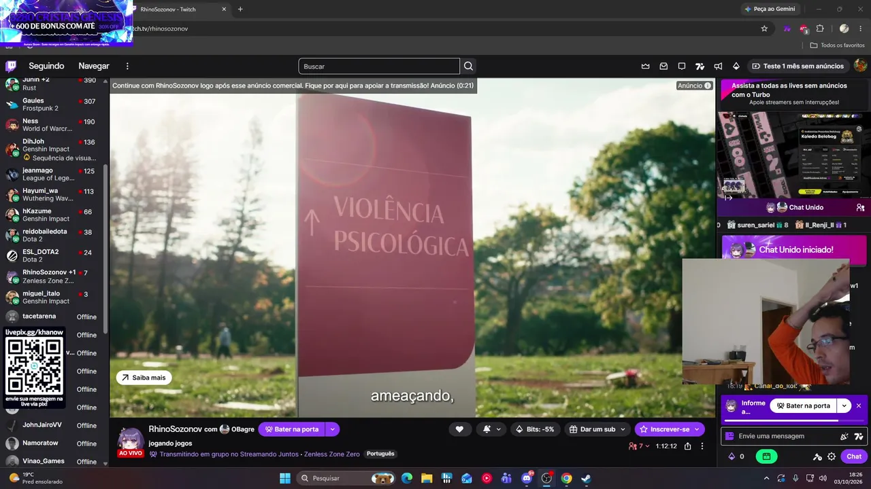
Task: Bookmark this page with star icon
Action: (764, 29)
